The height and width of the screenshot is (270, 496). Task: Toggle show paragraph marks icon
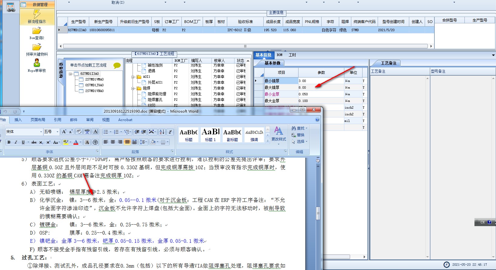(170, 132)
